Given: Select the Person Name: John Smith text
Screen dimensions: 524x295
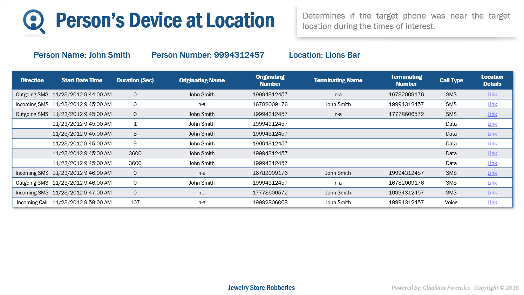Looking at the screenshot, I should pyautogui.click(x=82, y=55).
